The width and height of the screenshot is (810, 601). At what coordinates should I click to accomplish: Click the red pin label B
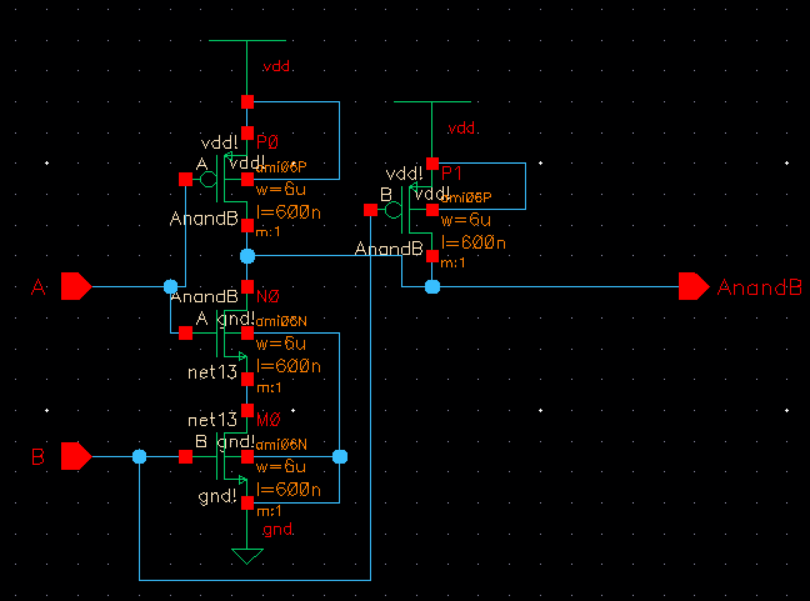pos(38,457)
